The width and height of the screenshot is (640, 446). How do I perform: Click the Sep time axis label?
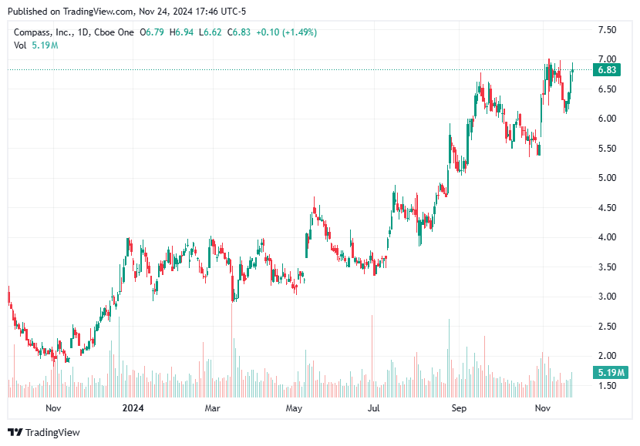click(x=459, y=408)
